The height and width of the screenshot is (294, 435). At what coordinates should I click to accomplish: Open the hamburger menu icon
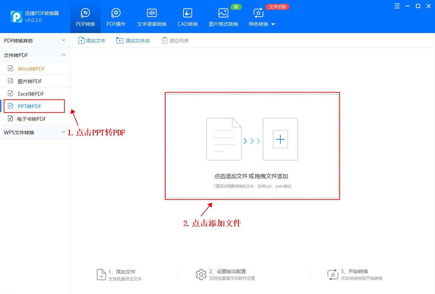pyautogui.click(x=397, y=6)
